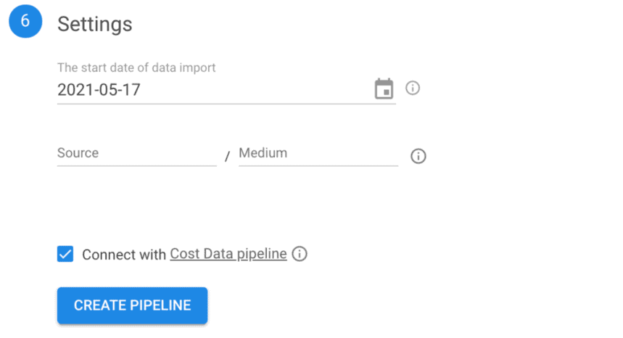Click the 'The start date of data import' label
Viewport: 623px width, 338px height.
(x=136, y=67)
